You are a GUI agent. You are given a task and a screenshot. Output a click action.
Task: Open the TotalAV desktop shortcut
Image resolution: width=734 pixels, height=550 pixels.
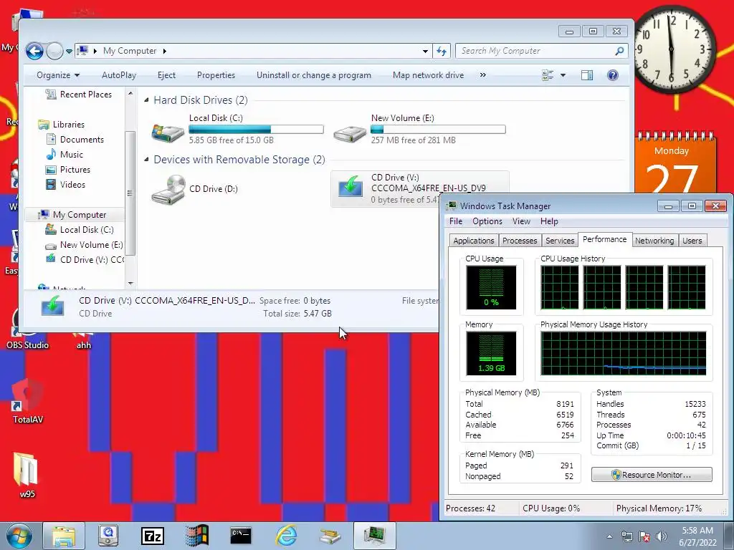[28, 402]
